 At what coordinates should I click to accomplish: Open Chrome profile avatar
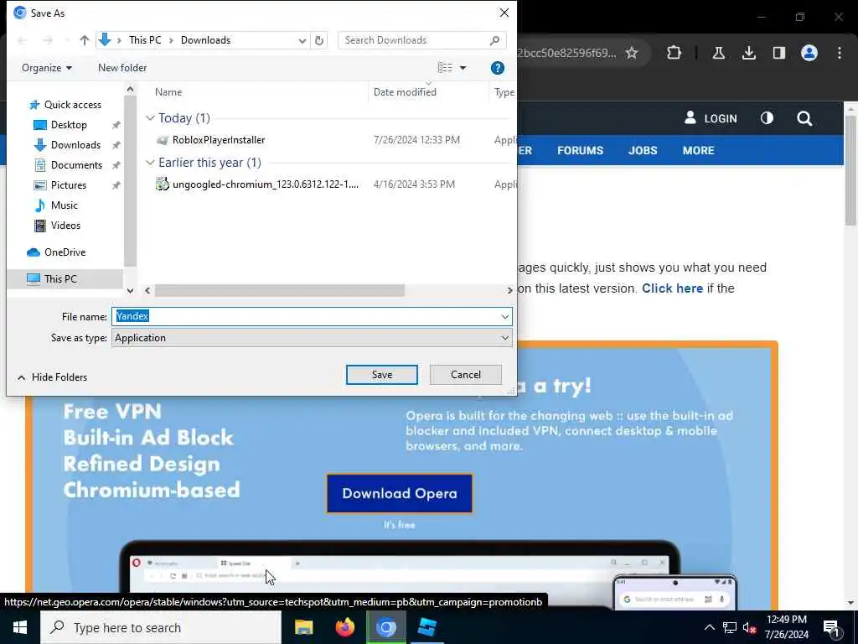(x=809, y=53)
